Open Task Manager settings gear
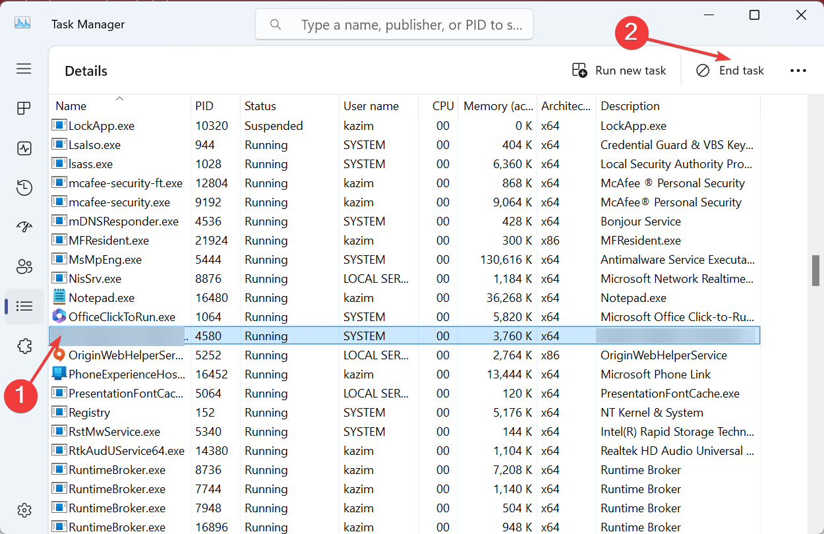Image resolution: width=824 pixels, height=534 pixels. pos(24,510)
